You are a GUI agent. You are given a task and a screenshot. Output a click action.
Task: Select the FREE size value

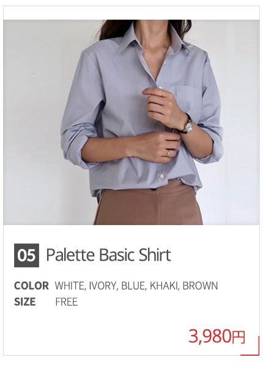(67, 302)
